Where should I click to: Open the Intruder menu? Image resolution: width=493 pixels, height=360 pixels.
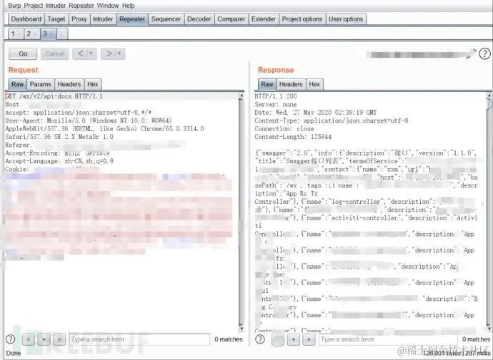[56, 6]
